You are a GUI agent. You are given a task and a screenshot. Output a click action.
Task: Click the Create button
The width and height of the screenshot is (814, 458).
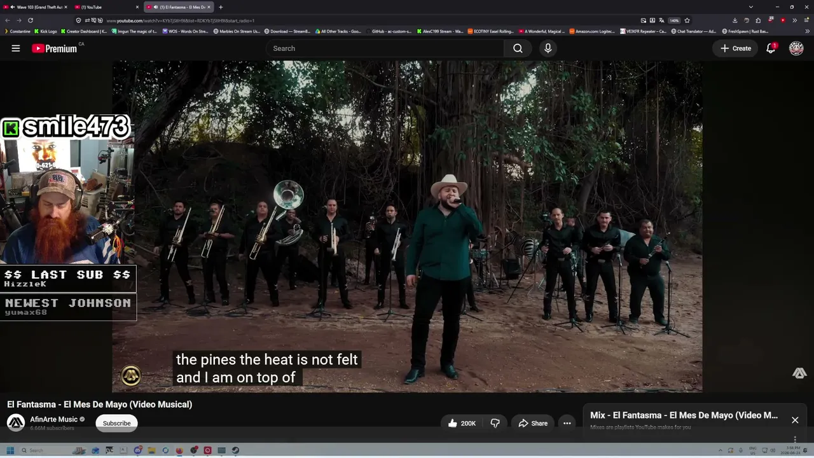pyautogui.click(x=736, y=48)
